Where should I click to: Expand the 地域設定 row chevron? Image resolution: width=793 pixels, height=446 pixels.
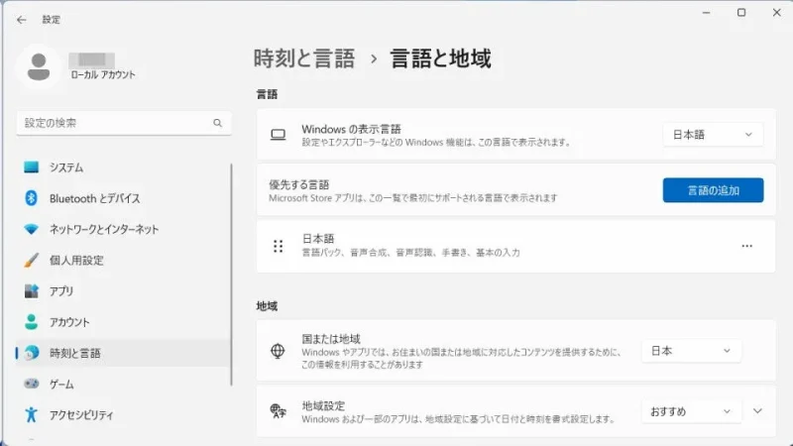pos(758,411)
